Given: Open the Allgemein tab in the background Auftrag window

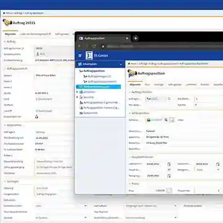Looking at the screenshot, I should (x=11, y=34).
